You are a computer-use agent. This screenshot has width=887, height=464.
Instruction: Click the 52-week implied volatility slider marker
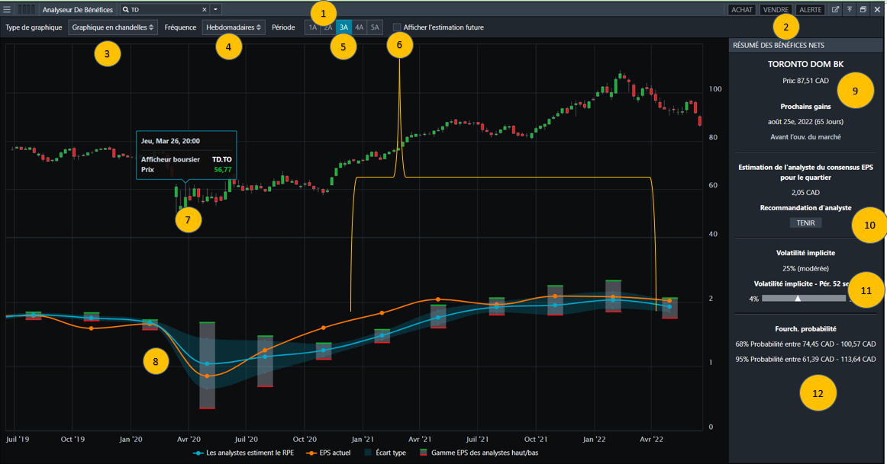(798, 299)
